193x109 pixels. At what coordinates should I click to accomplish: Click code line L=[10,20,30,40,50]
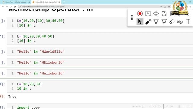click(36, 36)
